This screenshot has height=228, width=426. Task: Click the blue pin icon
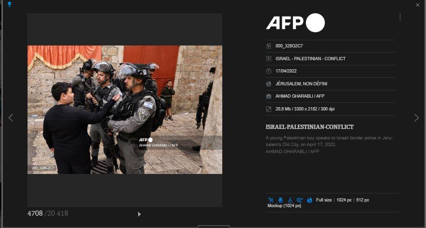9,4
